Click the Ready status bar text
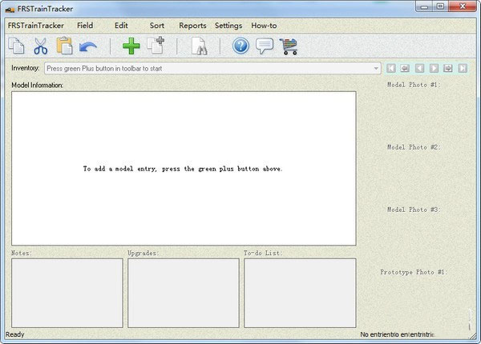 14,334
